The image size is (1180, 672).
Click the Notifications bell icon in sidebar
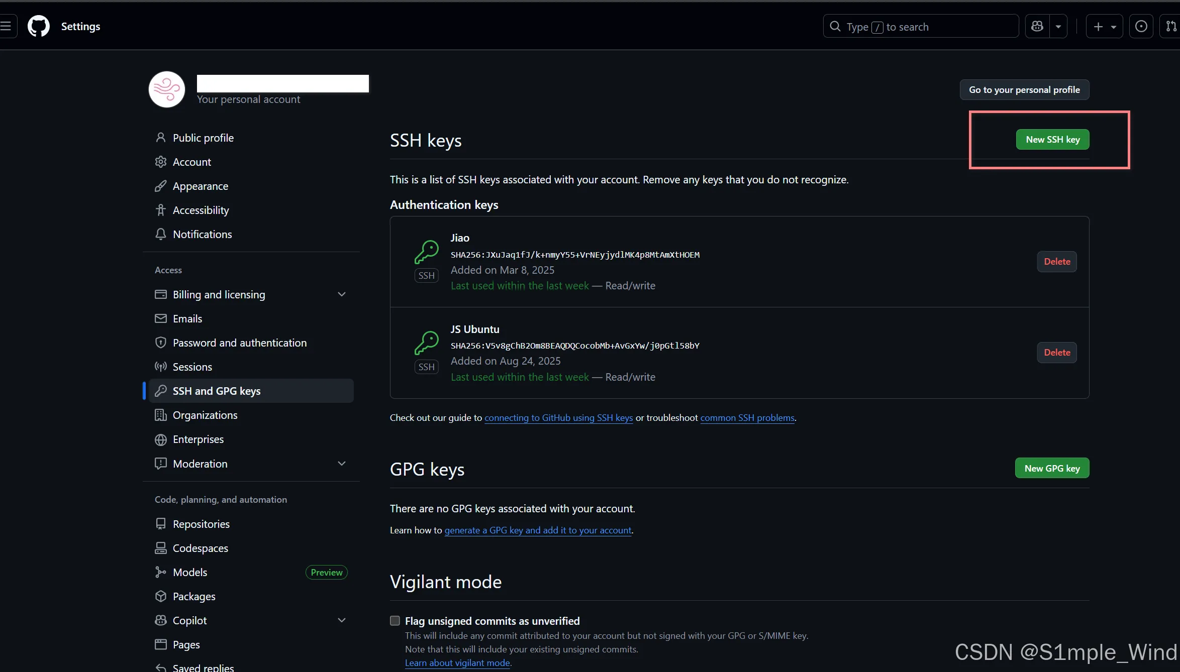(161, 234)
